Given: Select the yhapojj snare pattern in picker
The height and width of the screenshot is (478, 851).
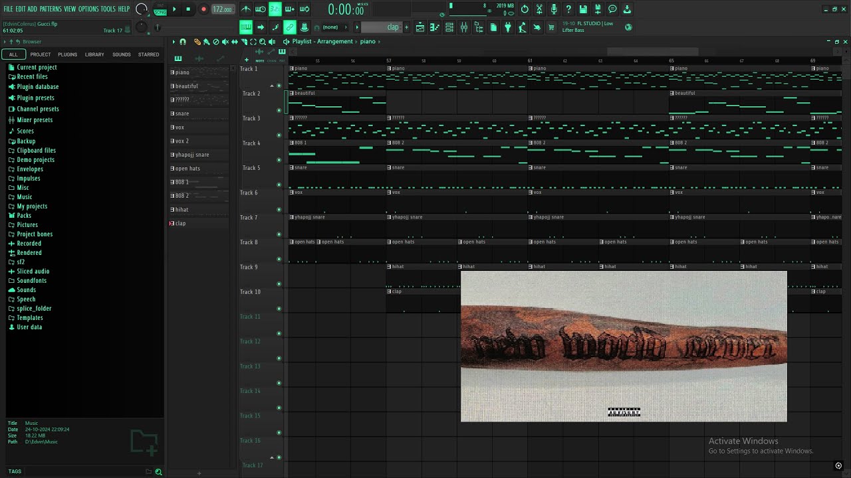Looking at the screenshot, I should coord(200,155).
